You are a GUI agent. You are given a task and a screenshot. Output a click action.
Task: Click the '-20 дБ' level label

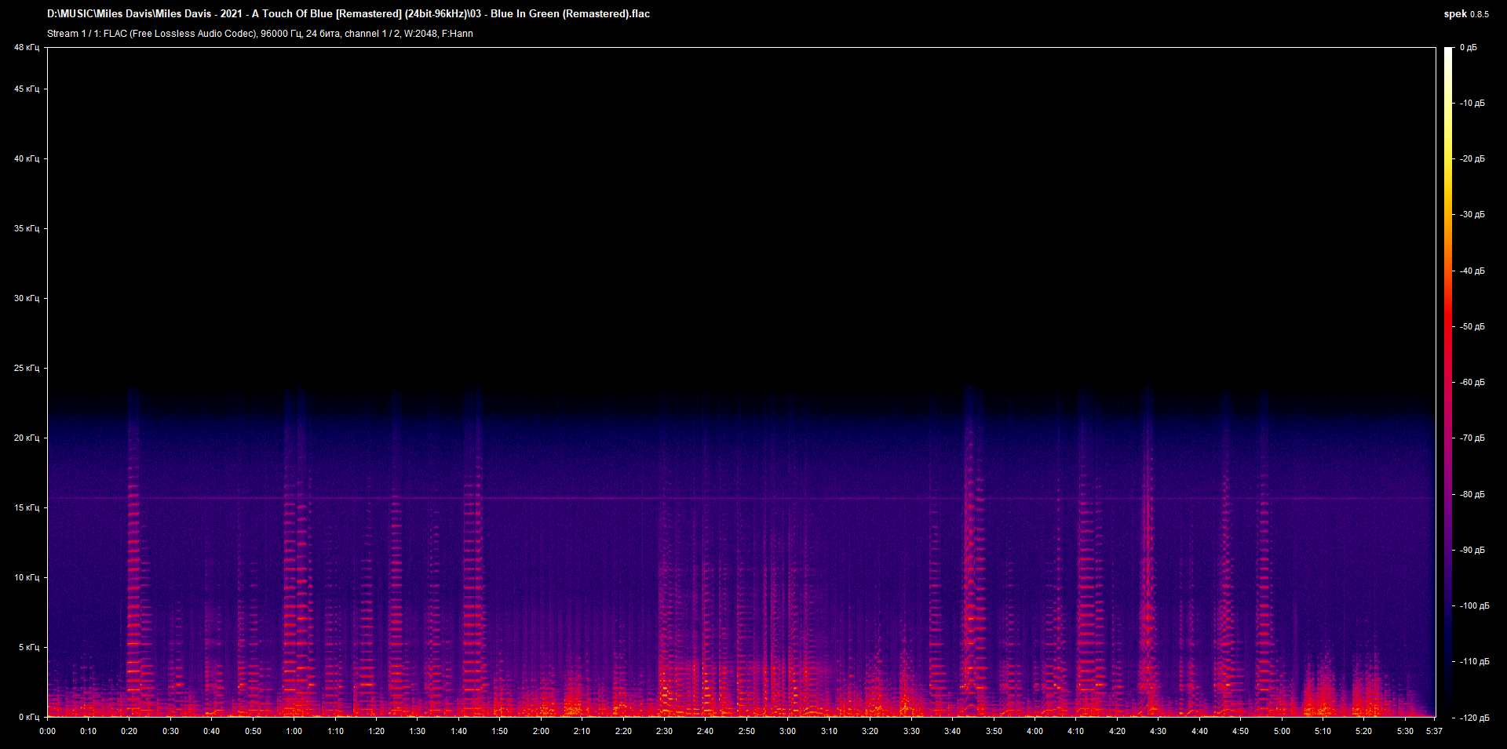click(x=1472, y=159)
